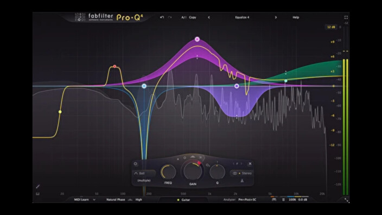Click the GAIN knob
Image resolution: width=382 pixels, height=215 pixels.
pos(193,171)
